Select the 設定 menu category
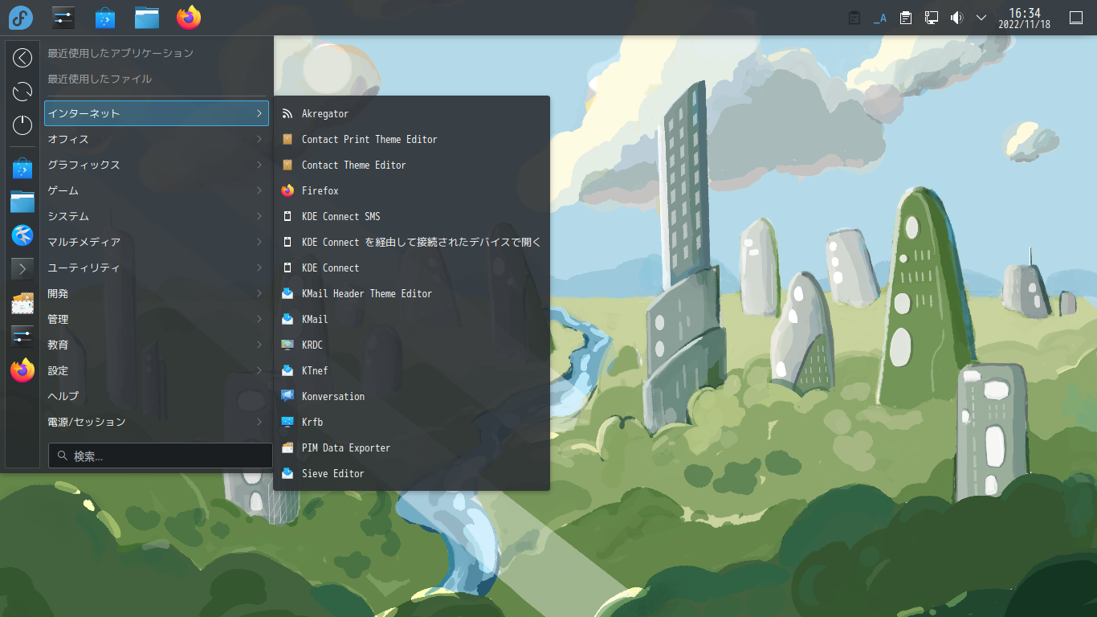The width and height of the screenshot is (1097, 617). (157, 370)
